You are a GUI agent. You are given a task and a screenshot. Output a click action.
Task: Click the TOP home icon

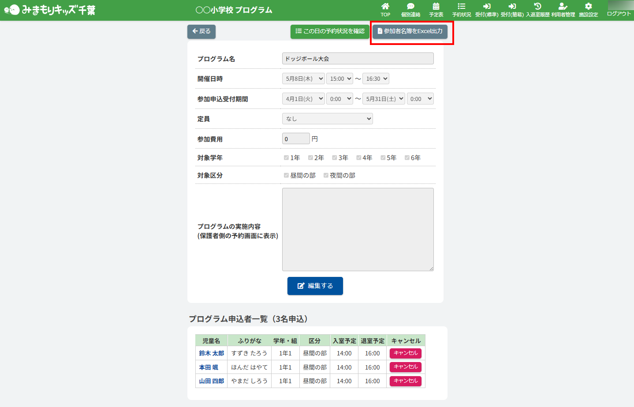click(385, 7)
